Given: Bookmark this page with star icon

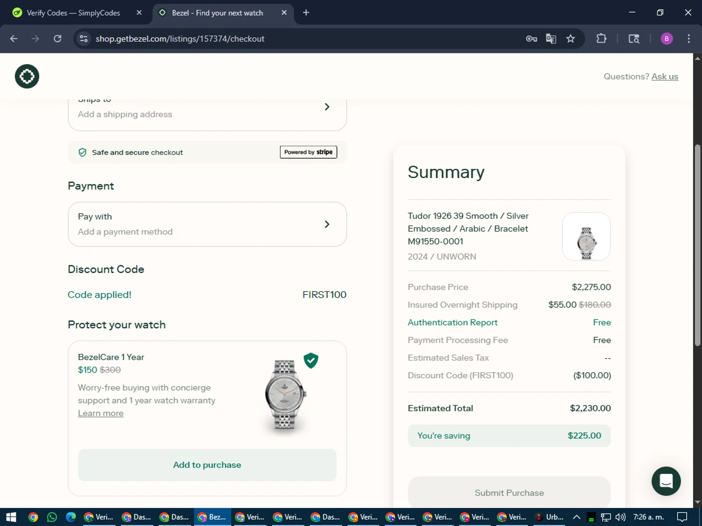Looking at the screenshot, I should [570, 39].
